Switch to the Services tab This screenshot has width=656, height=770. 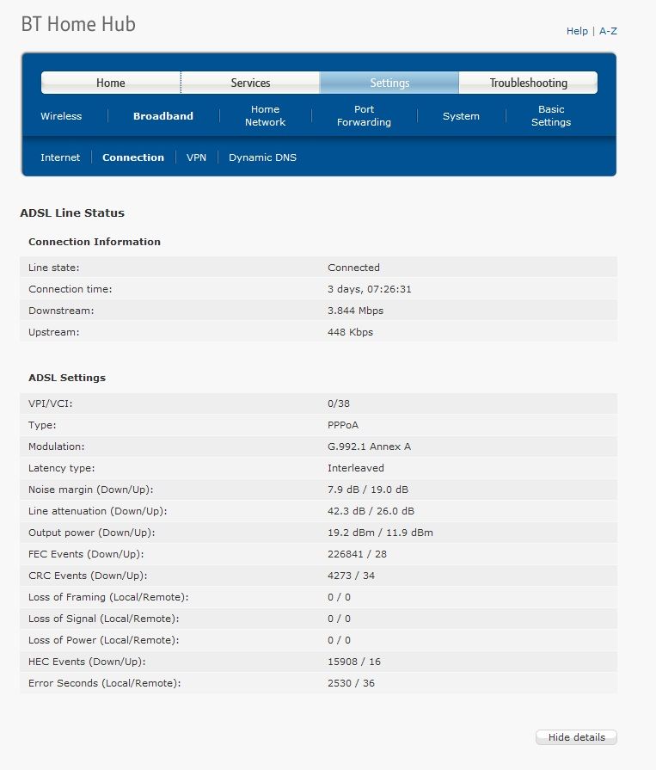point(250,83)
